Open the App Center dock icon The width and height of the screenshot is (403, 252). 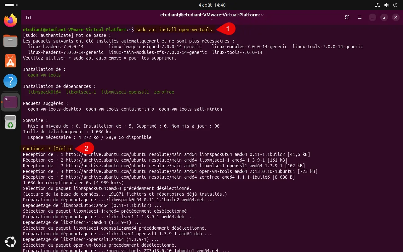pos(10,61)
